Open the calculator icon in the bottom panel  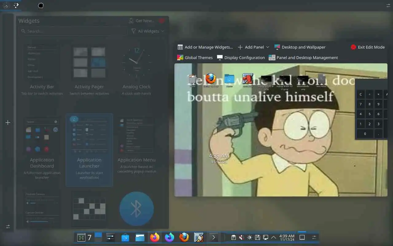point(81,237)
